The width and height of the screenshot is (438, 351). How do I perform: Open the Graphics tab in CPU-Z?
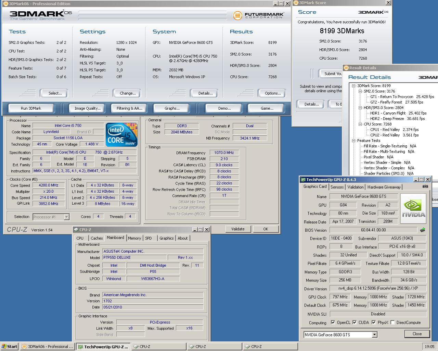167,238
